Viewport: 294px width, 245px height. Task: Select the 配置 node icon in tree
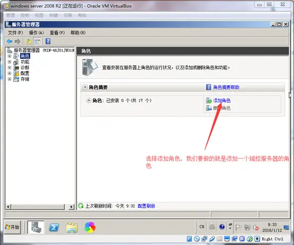(x=16, y=73)
